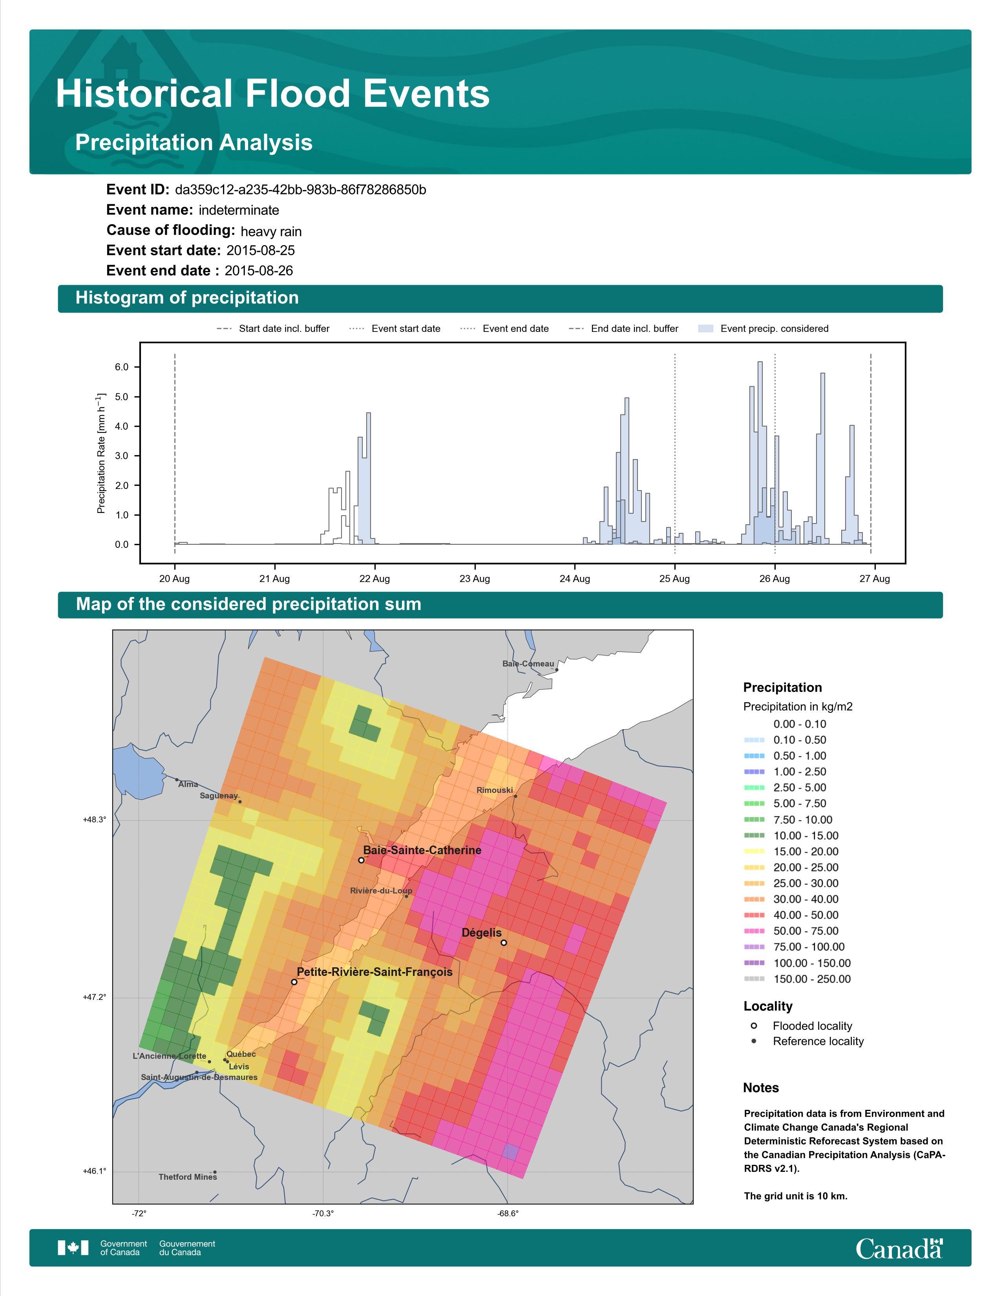Click the heavy rain cause value
This screenshot has height=1296, width=1001.
[x=271, y=231]
